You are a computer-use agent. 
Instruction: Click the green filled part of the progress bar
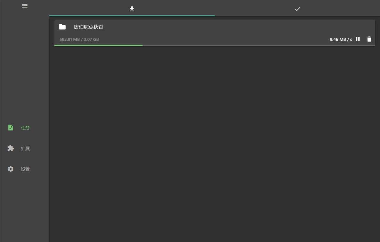[98, 45]
